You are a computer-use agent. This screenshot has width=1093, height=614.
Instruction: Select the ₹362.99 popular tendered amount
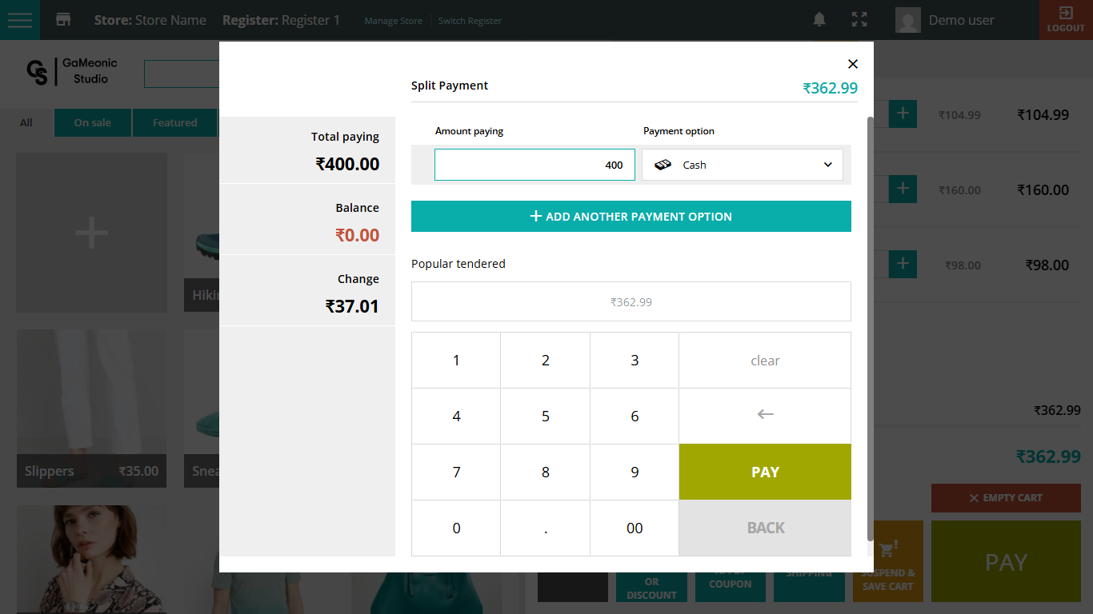(631, 302)
